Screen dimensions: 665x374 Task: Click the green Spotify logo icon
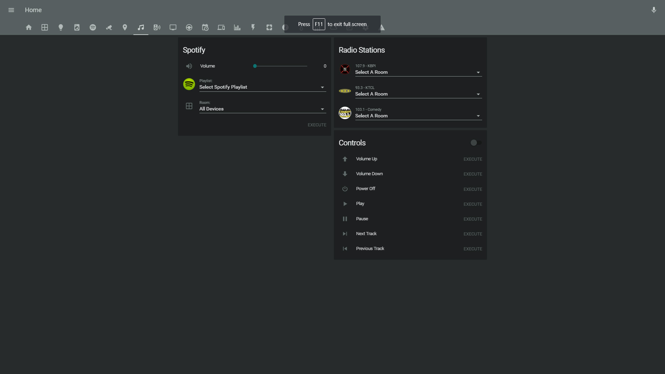[189, 84]
